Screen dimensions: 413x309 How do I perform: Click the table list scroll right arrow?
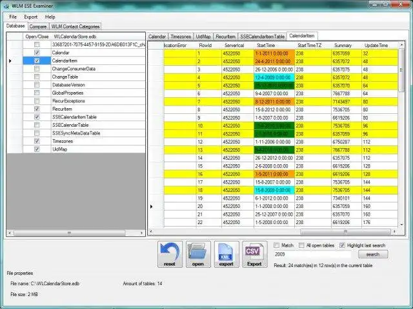point(142,233)
